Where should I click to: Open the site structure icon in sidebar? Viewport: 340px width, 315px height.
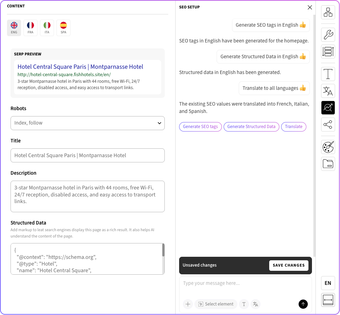click(328, 12)
